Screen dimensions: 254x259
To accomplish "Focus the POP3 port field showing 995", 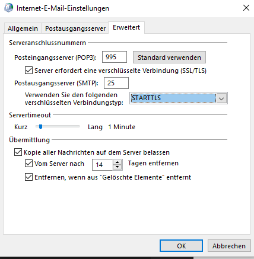I will point(115,57).
